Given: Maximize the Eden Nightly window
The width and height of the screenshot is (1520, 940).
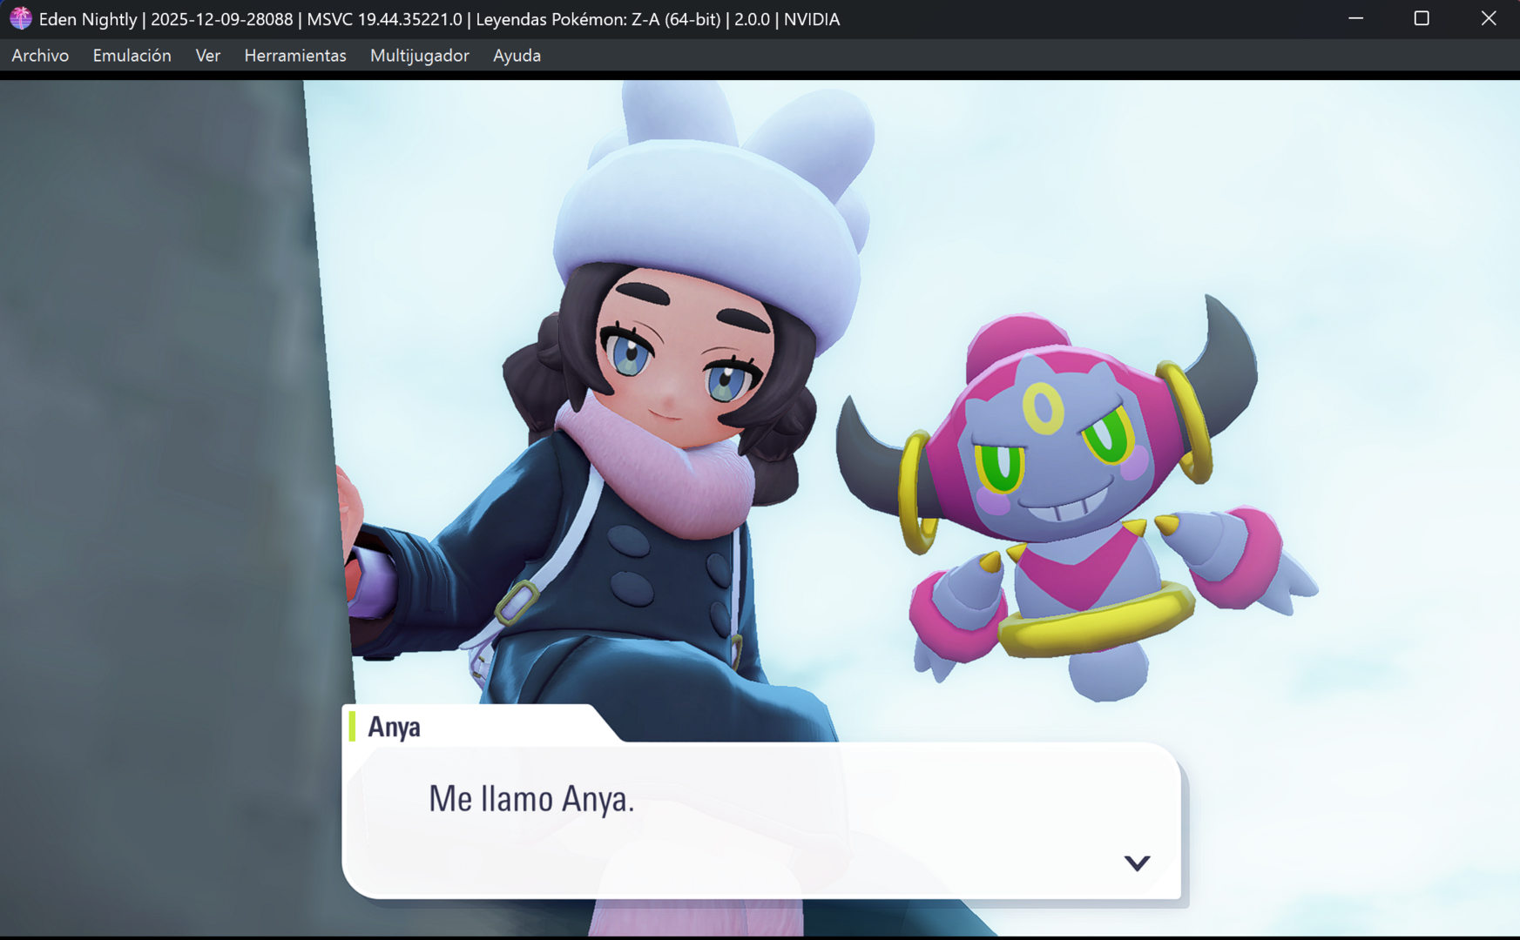Looking at the screenshot, I should (1422, 18).
